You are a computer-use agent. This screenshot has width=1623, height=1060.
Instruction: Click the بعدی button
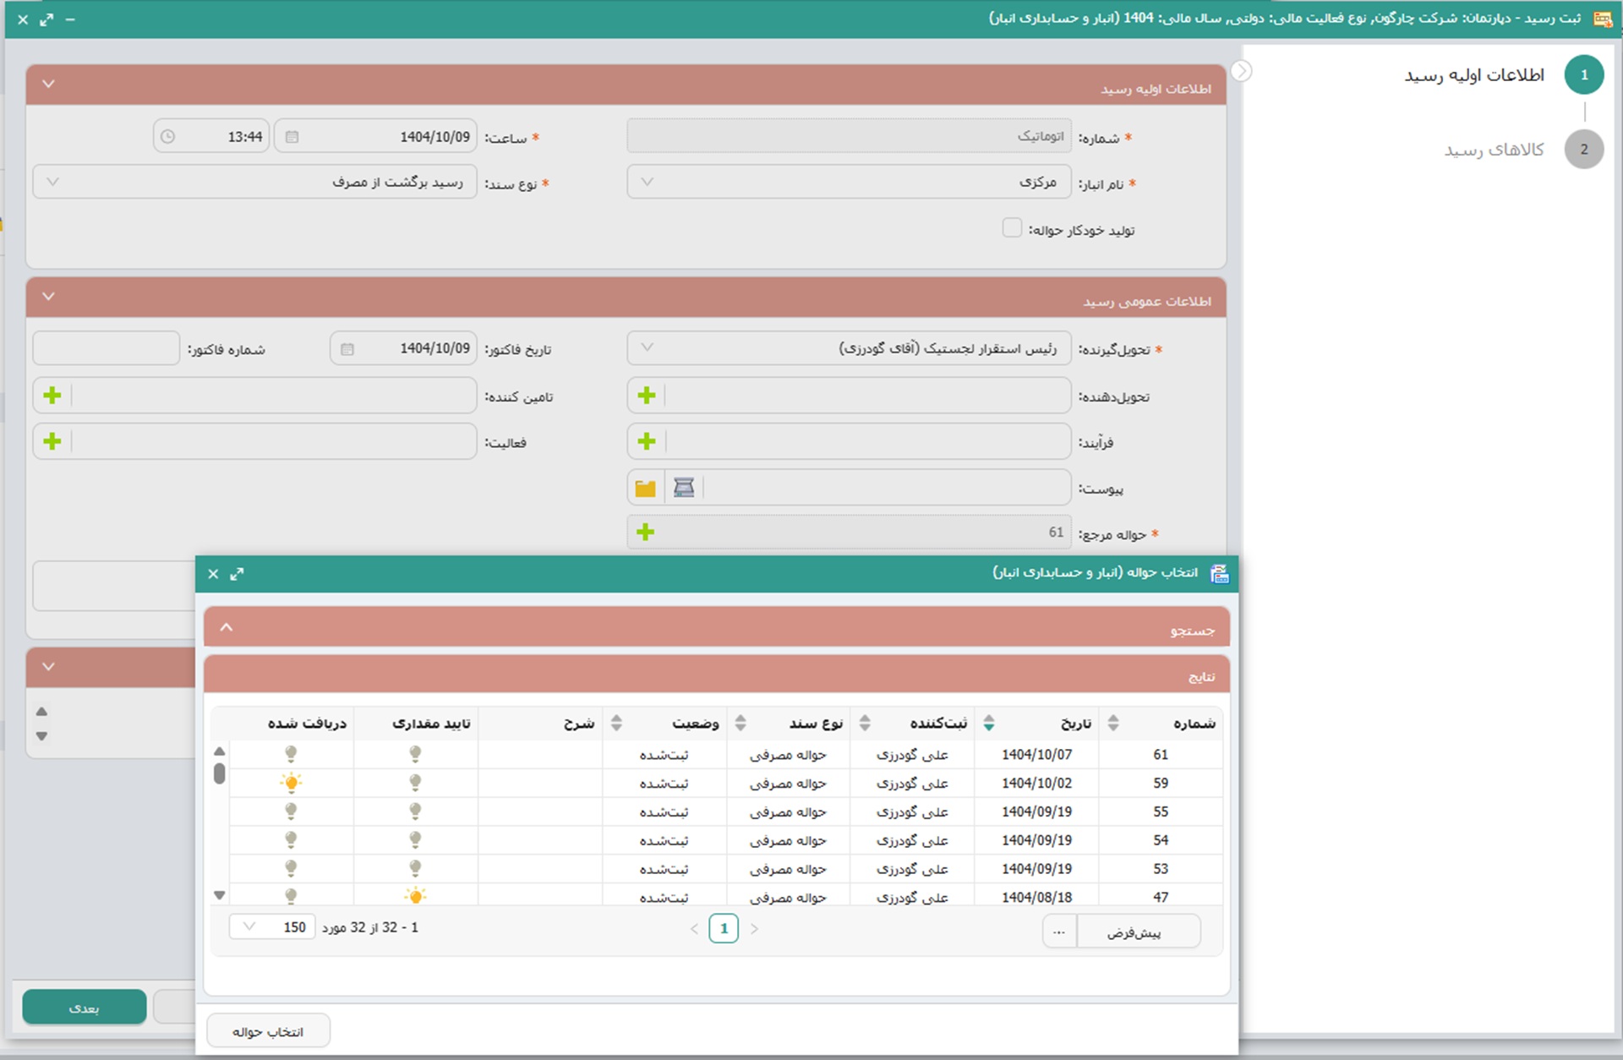click(x=84, y=1008)
